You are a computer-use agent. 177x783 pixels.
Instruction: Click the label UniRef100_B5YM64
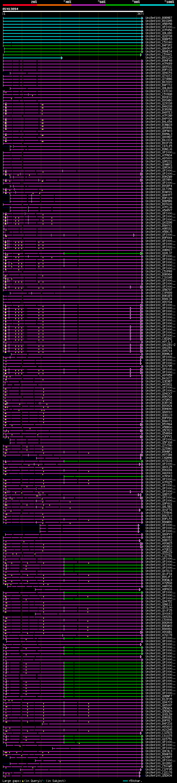coord(159,424)
